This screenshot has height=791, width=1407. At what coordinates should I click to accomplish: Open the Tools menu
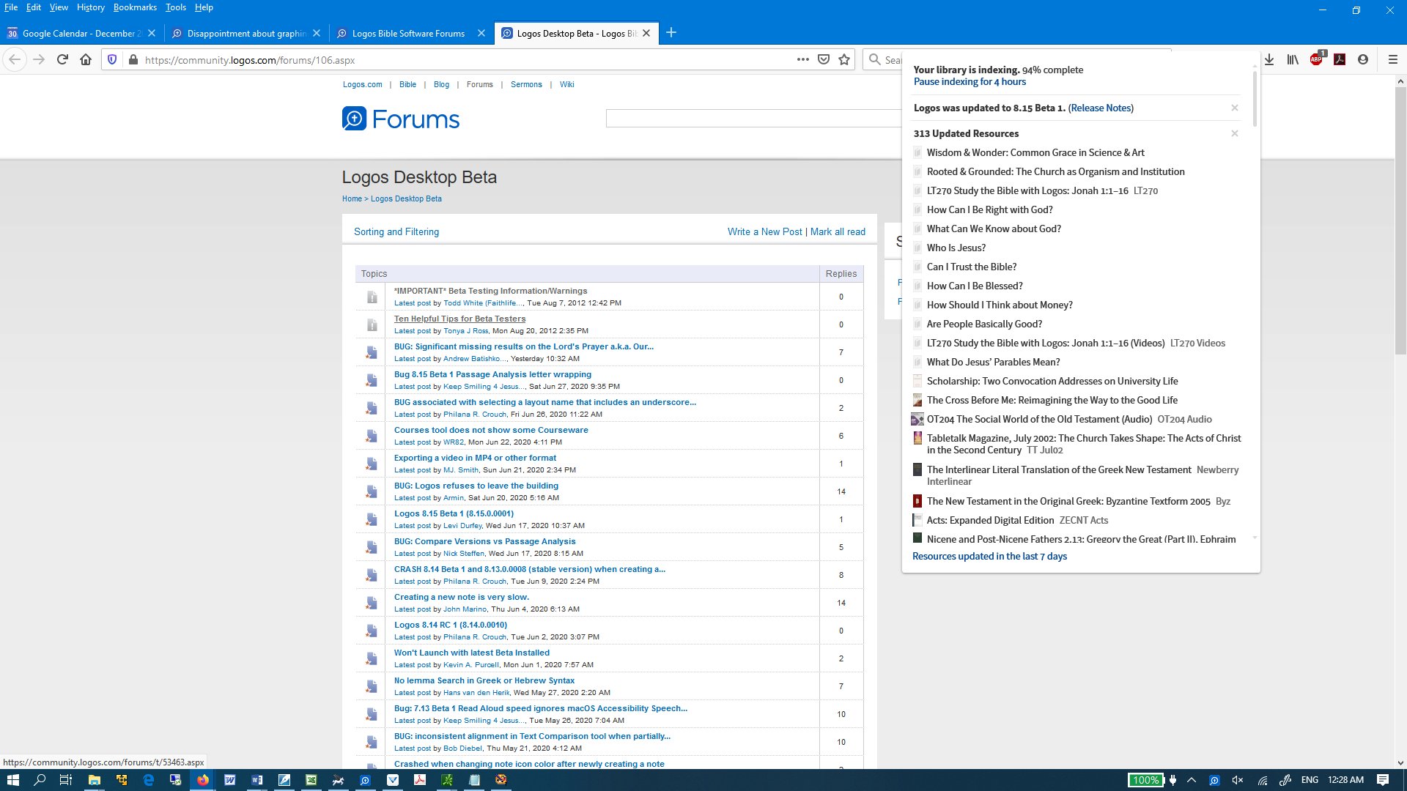(176, 7)
